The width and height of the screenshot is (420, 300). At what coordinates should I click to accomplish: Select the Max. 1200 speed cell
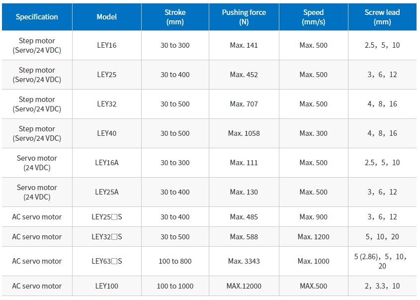(314, 237)
